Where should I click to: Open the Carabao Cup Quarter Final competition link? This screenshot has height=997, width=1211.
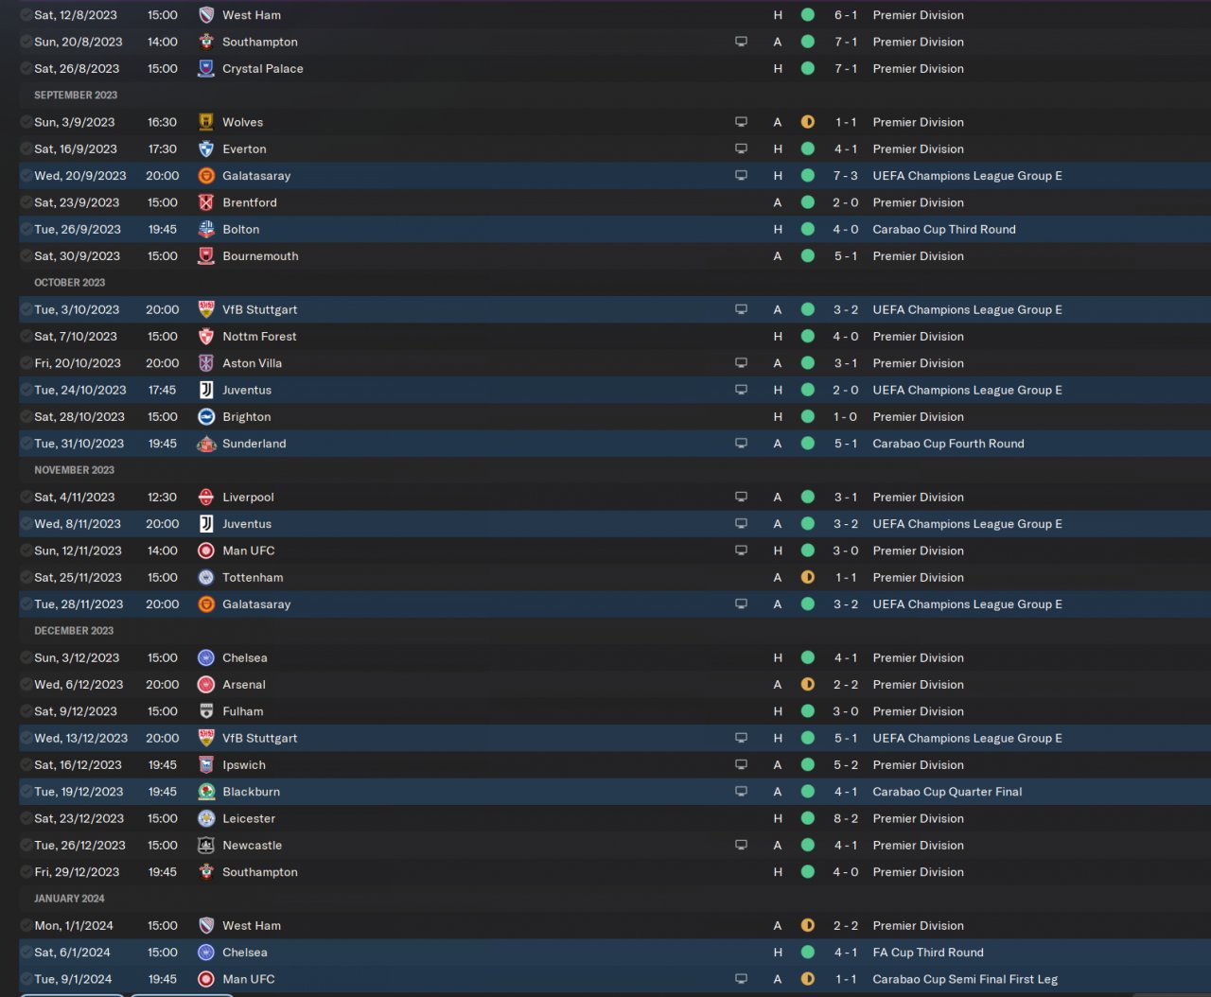point(947,792)
